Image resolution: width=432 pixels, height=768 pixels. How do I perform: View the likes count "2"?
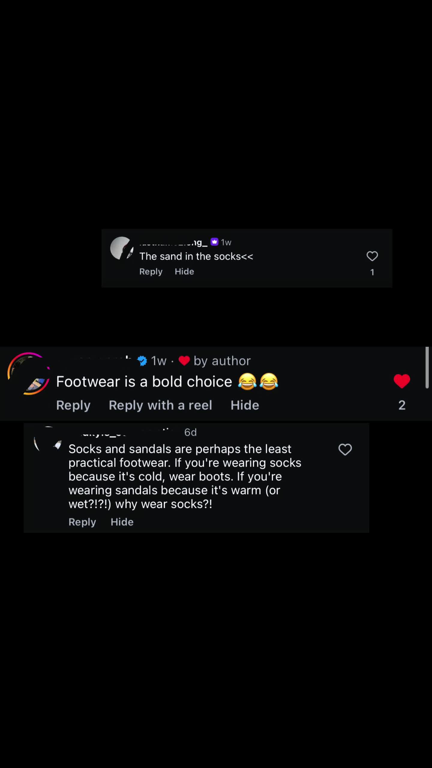pyautogui.click(x=402, y=405)
